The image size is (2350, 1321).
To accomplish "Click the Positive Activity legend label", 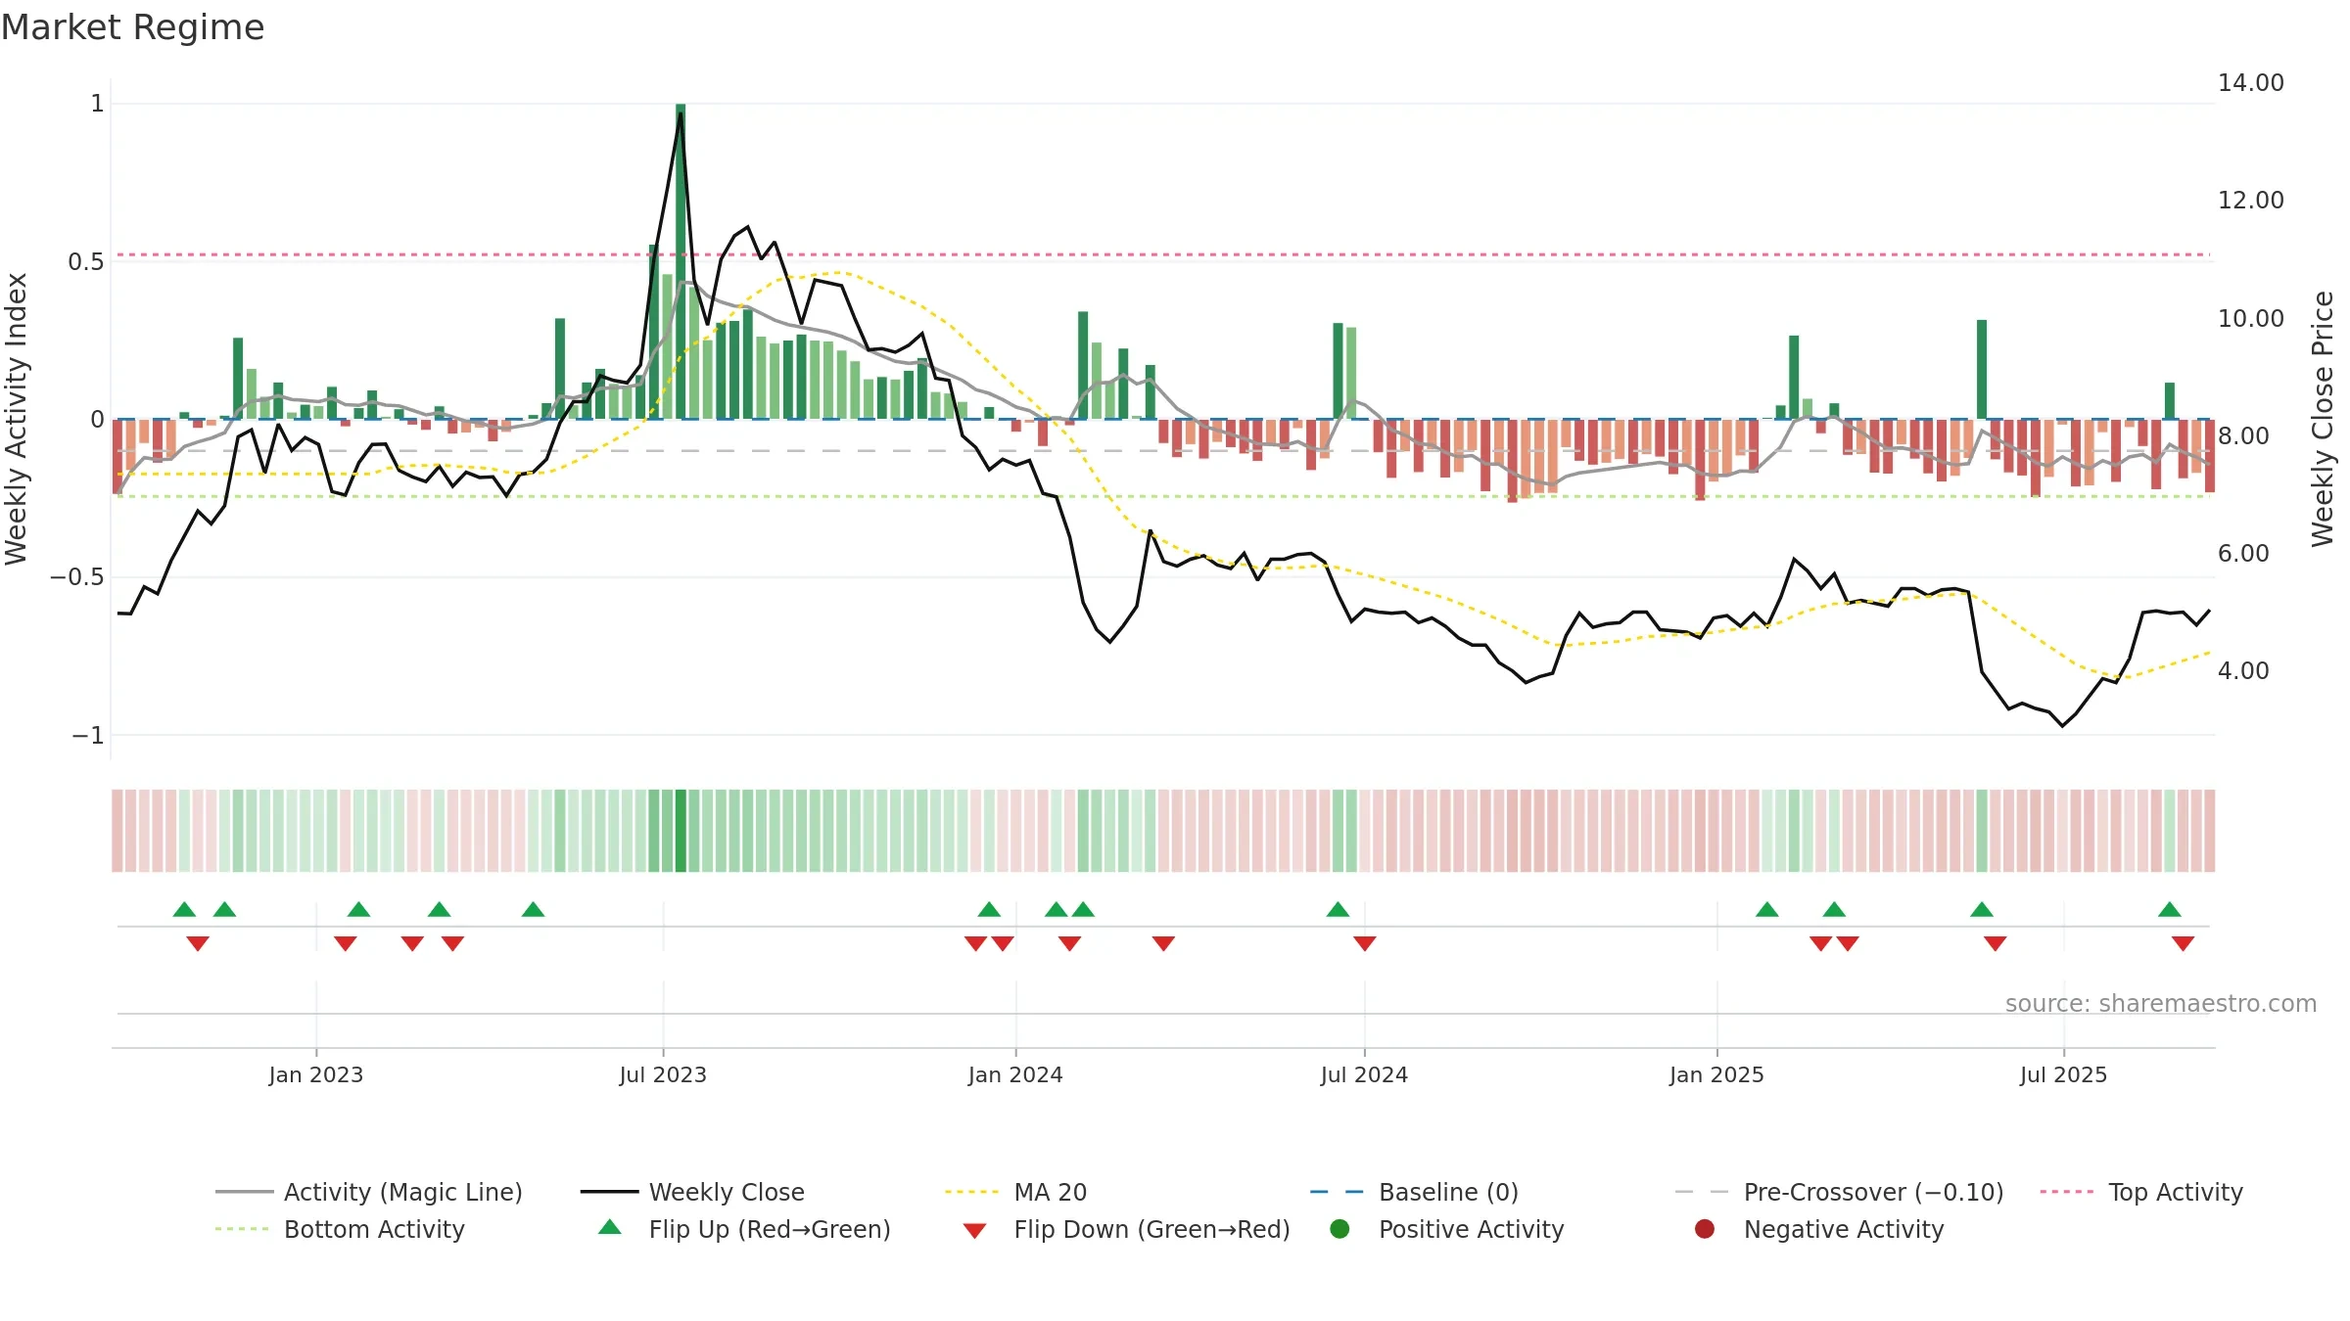I will 1472,1229.
